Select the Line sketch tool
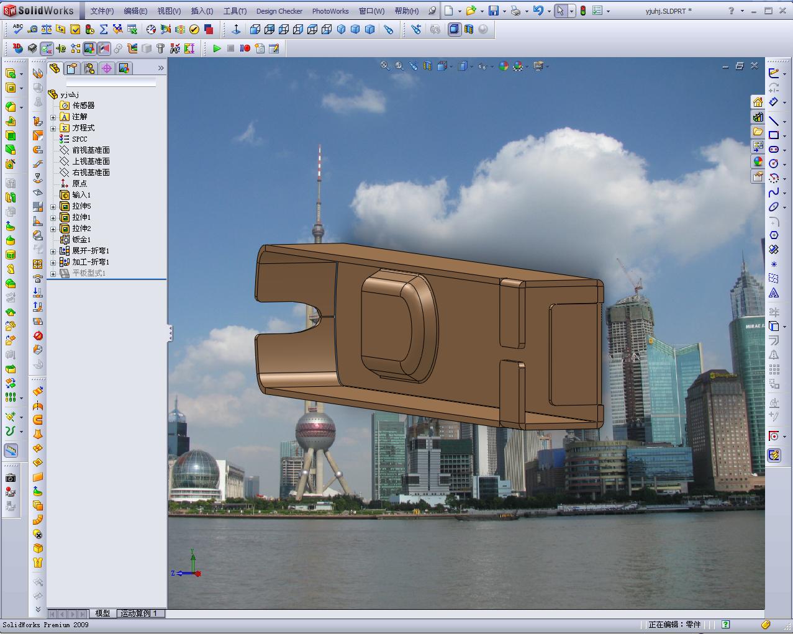Viewport: 793px width, 634px height. [774, 120]
